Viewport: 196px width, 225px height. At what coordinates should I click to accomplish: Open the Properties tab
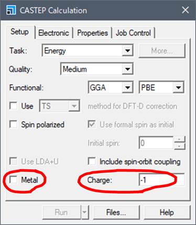point(92,33)
